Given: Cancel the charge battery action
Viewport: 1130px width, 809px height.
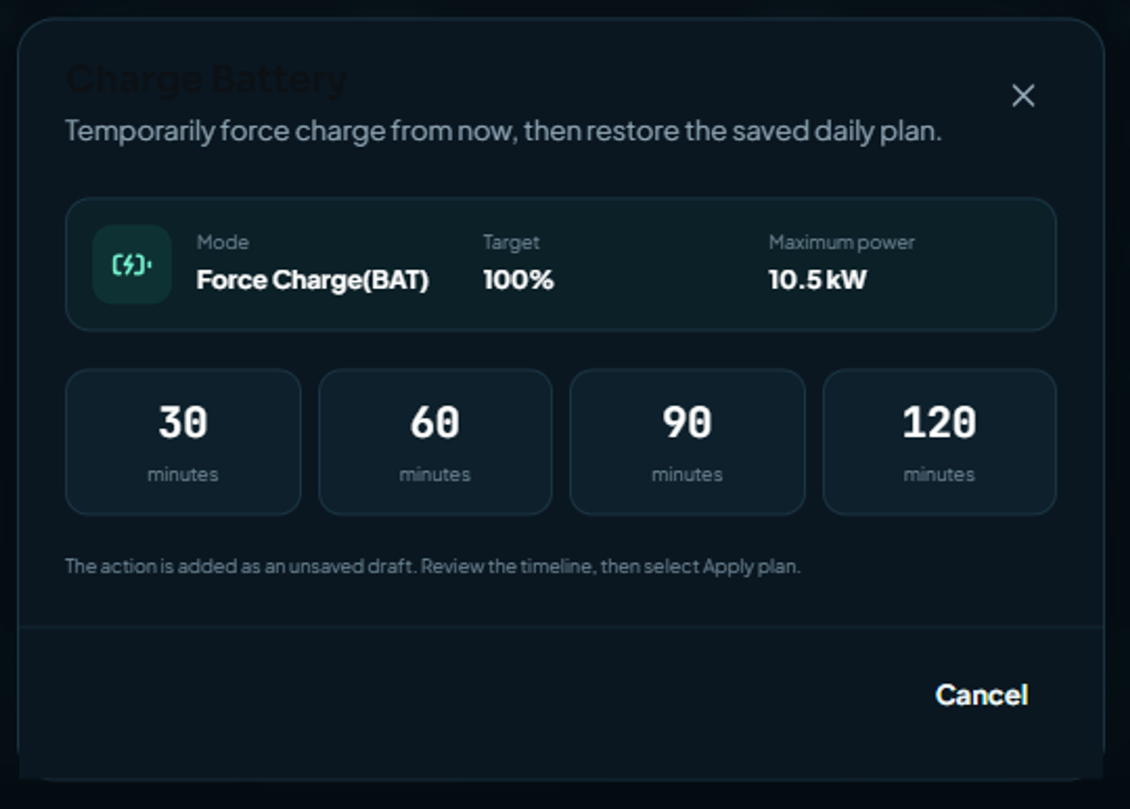Looking at the screenshot, I should coord(981,695).
